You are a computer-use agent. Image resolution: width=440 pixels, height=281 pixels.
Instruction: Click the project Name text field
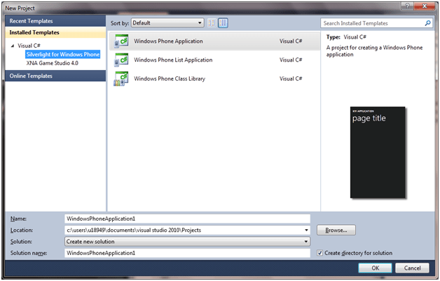pos(186,219)
